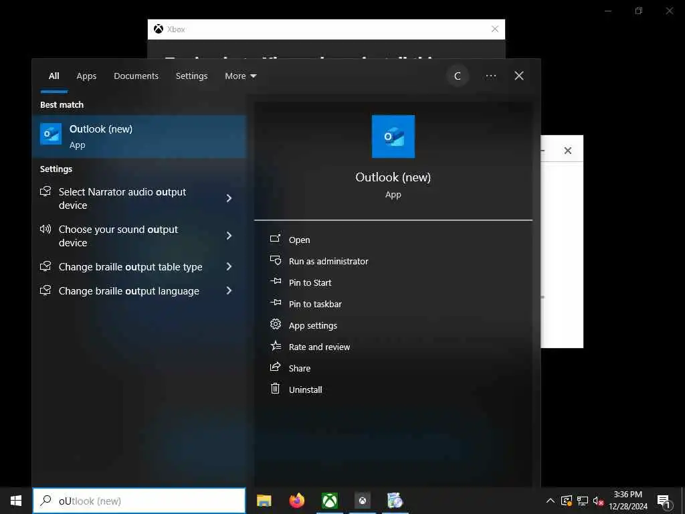685x514 pixels.
Task: Open the installer package taskbar icon
Action: point(395,501)
